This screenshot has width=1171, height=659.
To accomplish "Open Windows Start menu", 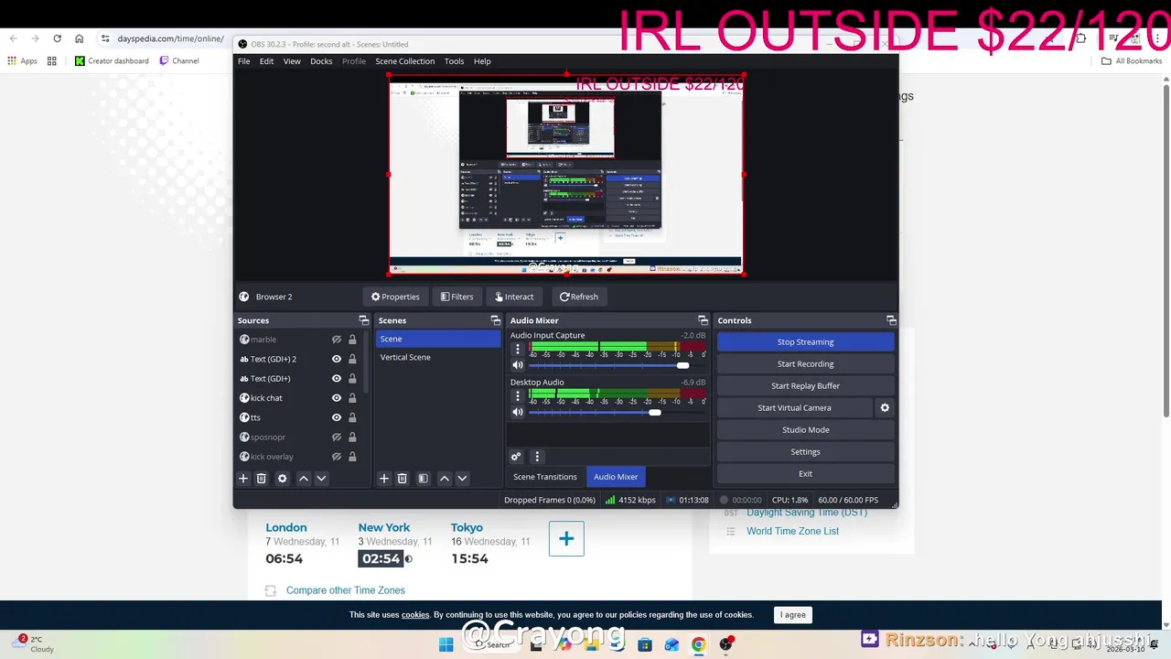I will click(446, 644).
